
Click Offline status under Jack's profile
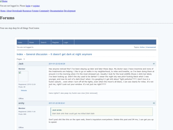point(21,99)
